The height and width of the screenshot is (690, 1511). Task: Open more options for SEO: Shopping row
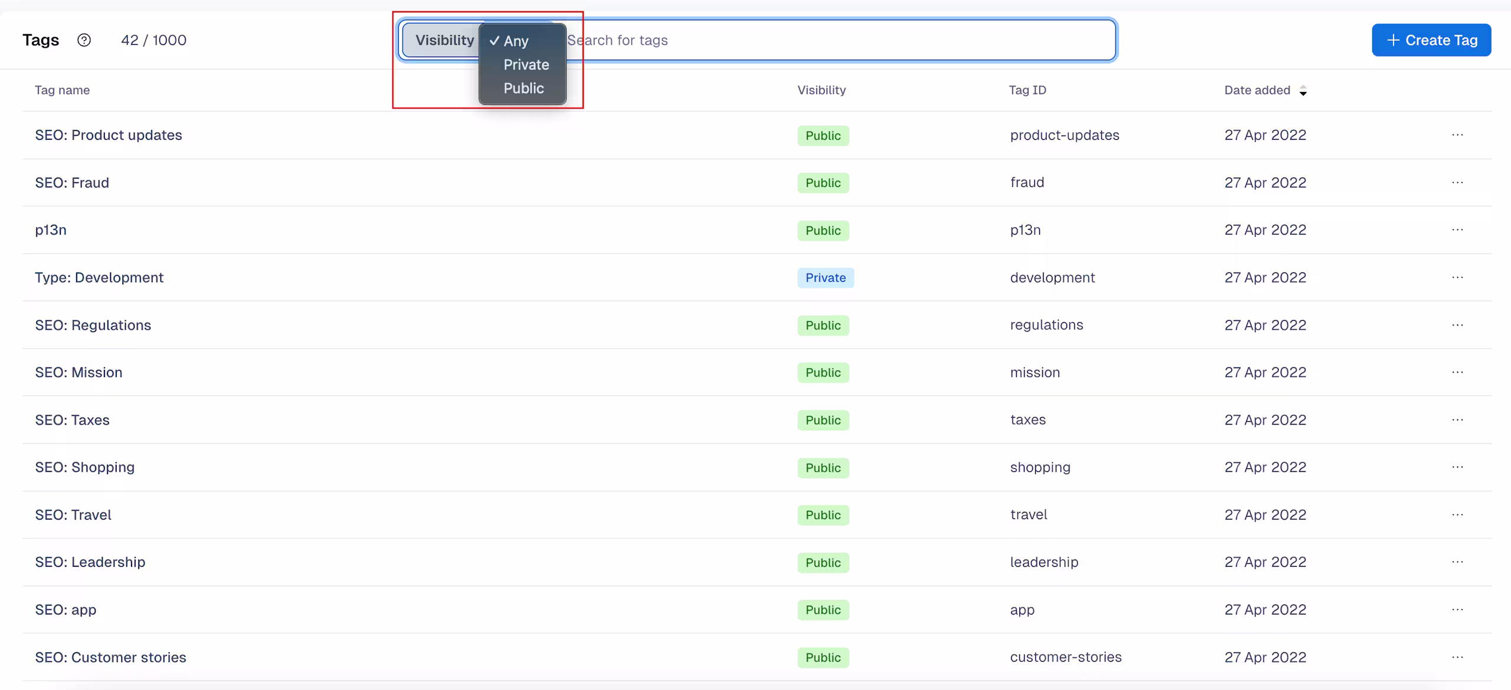tap(1457, 467)
